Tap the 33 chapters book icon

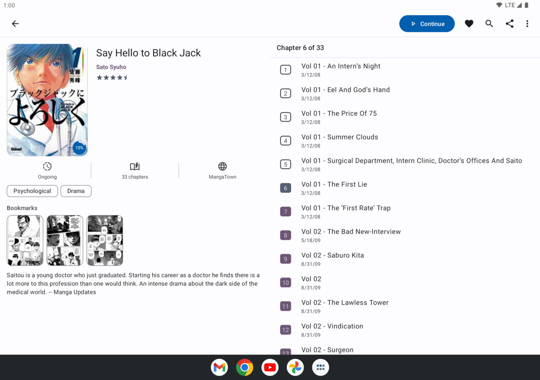135,166
